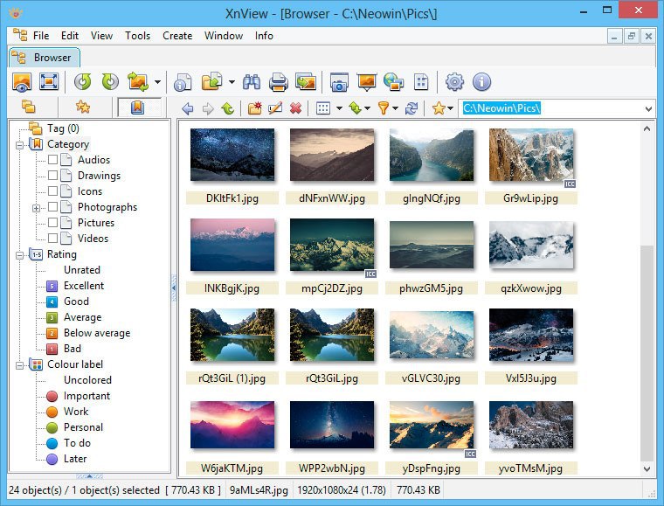Rotate image left with green arrow icon

pyautogui.click(x=83, y=82)
